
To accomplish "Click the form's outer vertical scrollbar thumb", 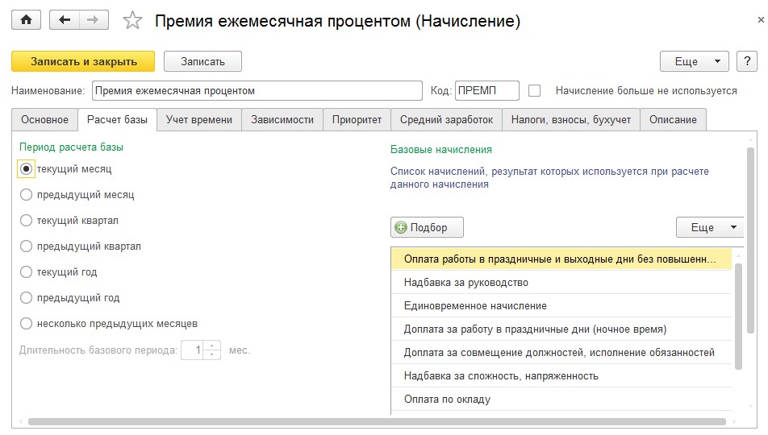I will point(750,240).
